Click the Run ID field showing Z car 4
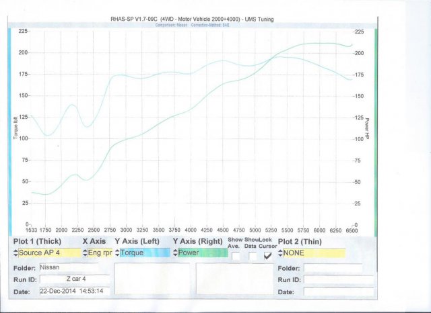 click(x=75, y=279)
